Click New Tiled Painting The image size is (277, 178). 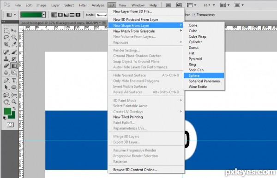[146, 117]
